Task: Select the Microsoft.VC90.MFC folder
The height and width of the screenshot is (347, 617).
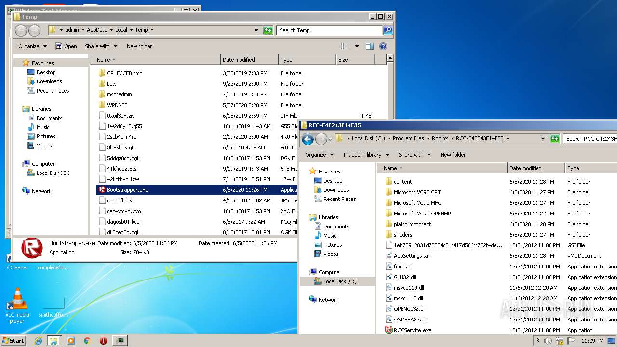Action: coord(413,203)
